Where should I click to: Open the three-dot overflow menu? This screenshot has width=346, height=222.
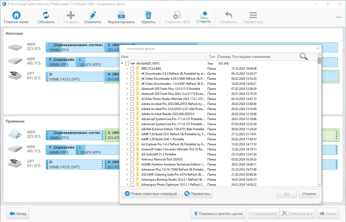tap(339, 17)
